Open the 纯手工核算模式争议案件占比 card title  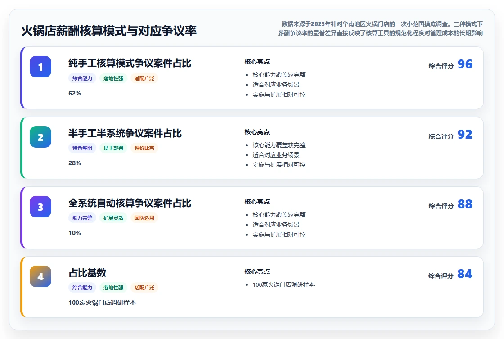(x=130, y=63)
